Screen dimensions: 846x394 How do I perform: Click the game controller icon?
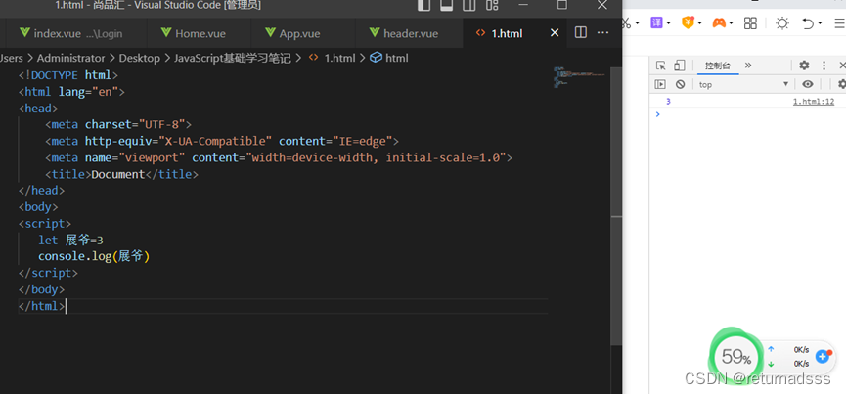719,22
